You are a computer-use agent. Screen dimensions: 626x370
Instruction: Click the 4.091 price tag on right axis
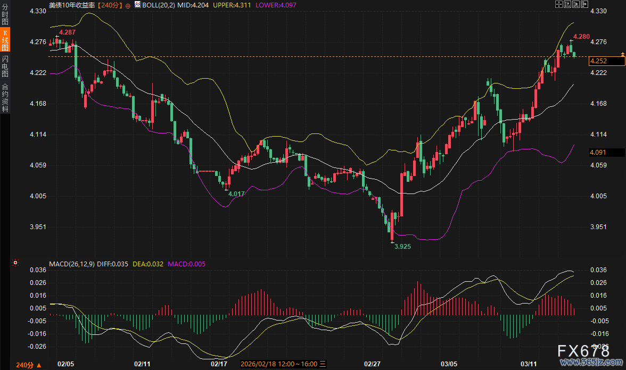[x=607, y=152]
